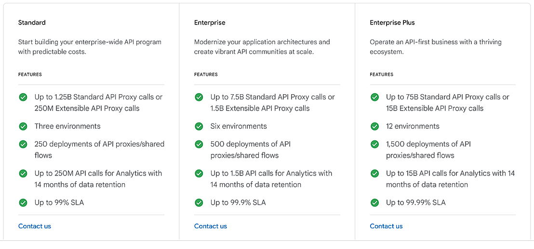The width and height of the screenshot is (534, 249).
Task: Click green check beside Three environments
Action: click(x=23, y=126)
